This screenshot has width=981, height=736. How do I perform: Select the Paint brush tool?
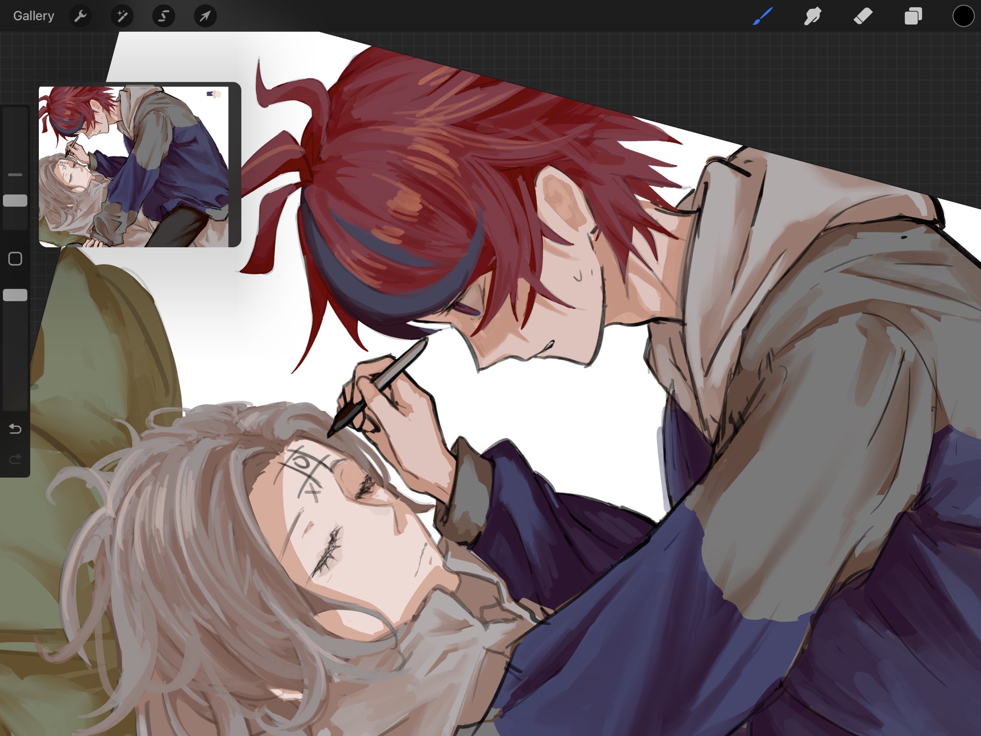click(x=763, y=16)
